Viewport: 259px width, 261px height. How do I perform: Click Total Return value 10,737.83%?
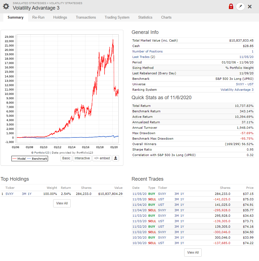(244, 106)
